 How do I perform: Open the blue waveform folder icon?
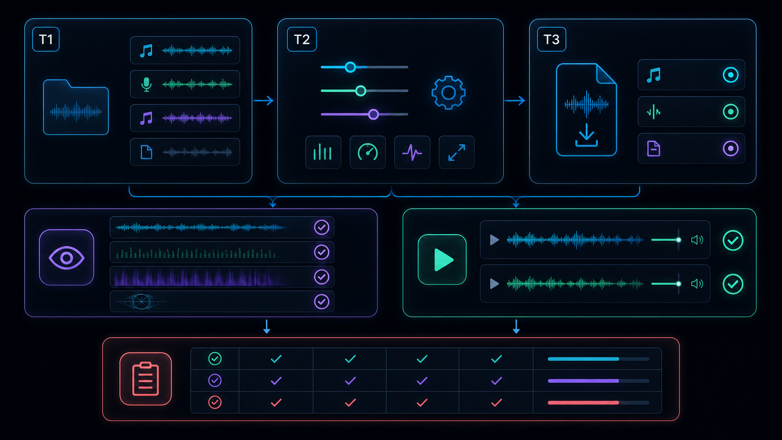tap(76, 107)
